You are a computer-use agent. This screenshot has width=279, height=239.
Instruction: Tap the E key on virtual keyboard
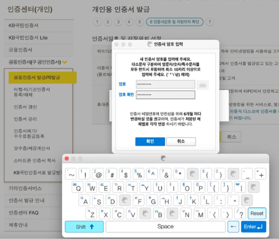[x=105, y=187]
